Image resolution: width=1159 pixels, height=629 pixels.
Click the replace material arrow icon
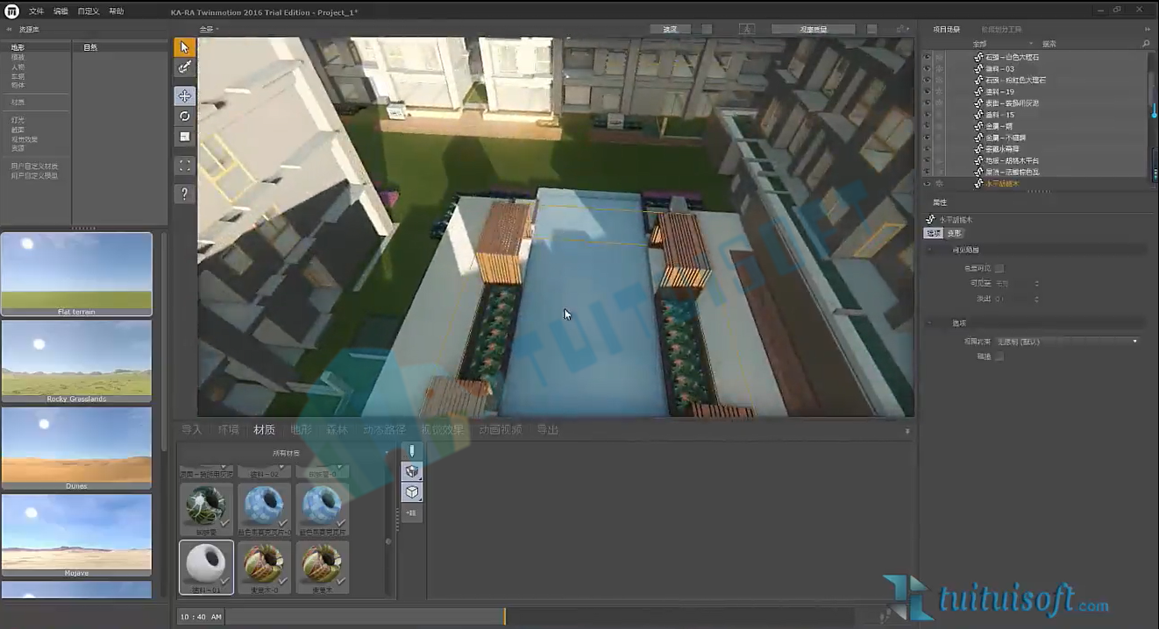[x=412, y=512]
